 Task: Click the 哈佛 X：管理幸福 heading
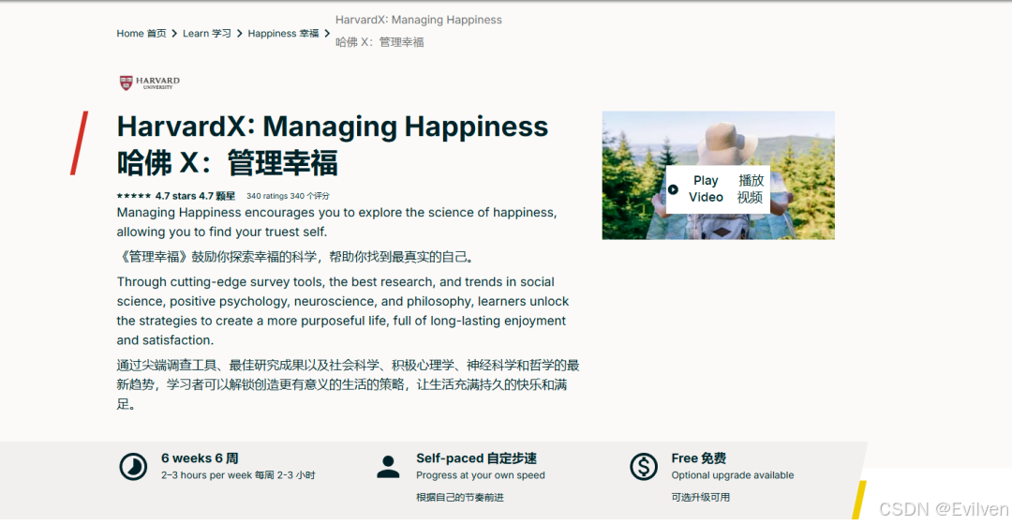[227, 163]
